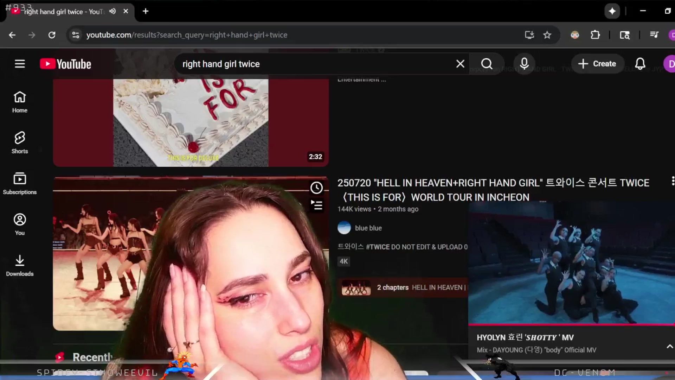
Task: Run the search with magnifier button
Action: coord(487,64)
